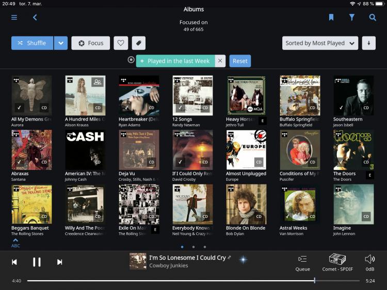This screenshot has height=290, width=387.
Task: Click the playback position handle
Action: [314, 280]
